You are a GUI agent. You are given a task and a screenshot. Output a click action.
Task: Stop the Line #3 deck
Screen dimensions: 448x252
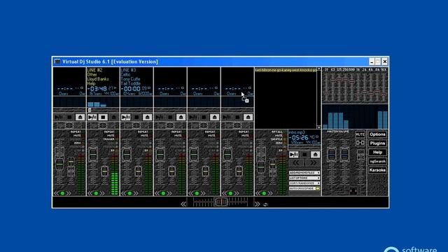click(136, 117)
